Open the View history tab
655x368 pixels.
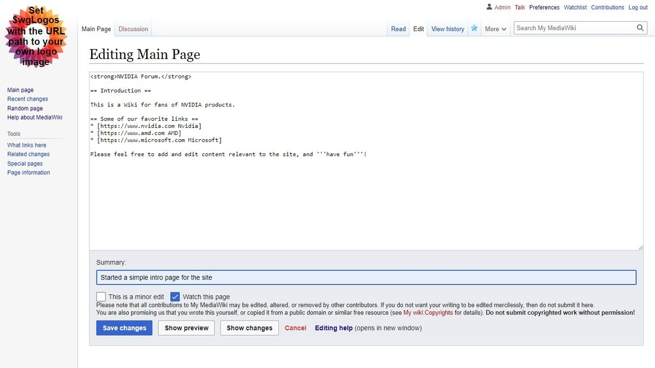point(447,29)
